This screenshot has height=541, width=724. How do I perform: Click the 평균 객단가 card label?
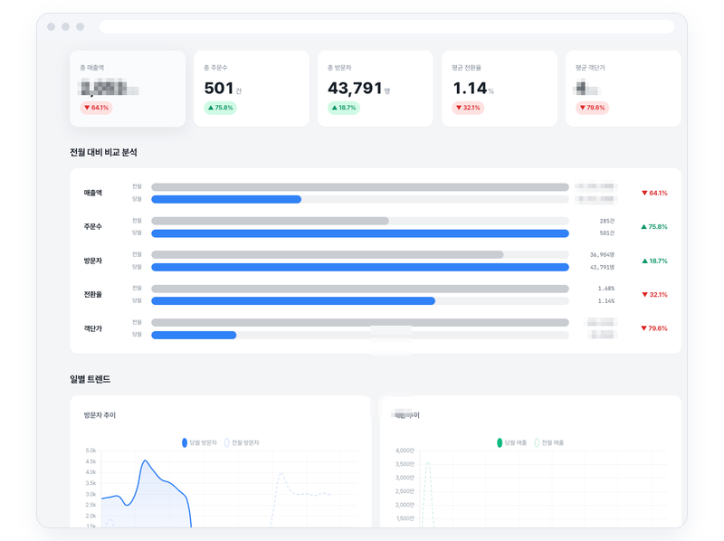(590, 68)
